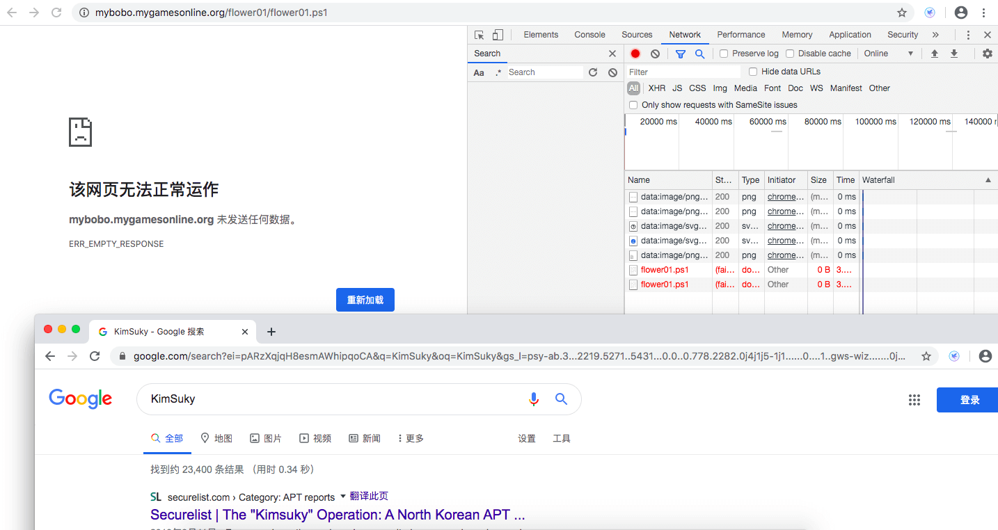Enable the Disable cache checkbox
Viewport: 998px width, 530px height.
(790, 54)
